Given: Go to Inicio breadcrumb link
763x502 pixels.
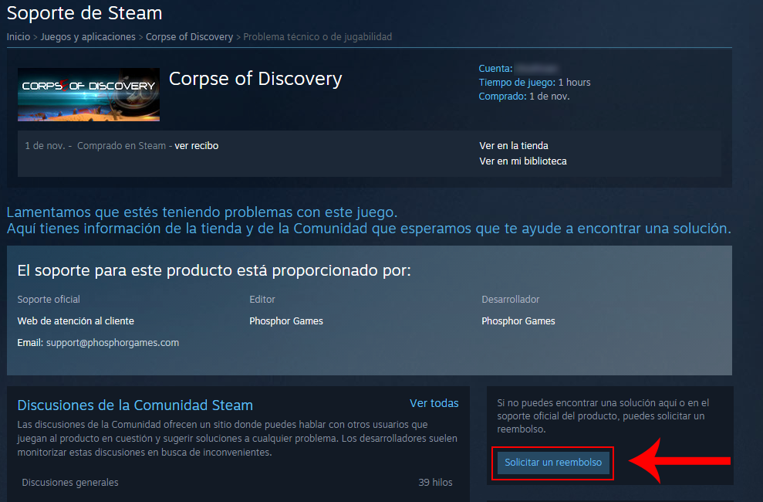Looking at the screenshot, I should (x=19, y=37).
